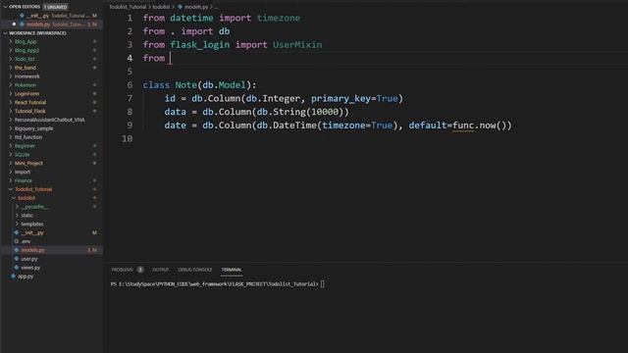Click unsaved dot beside models.py in Open Editors
This screenshot has height=353, width=628.
coord(14,25)
